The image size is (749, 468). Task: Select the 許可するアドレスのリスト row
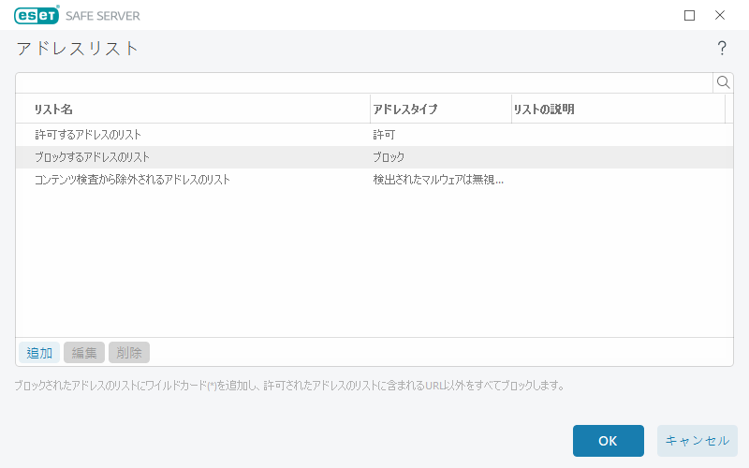tap(88, 135)
